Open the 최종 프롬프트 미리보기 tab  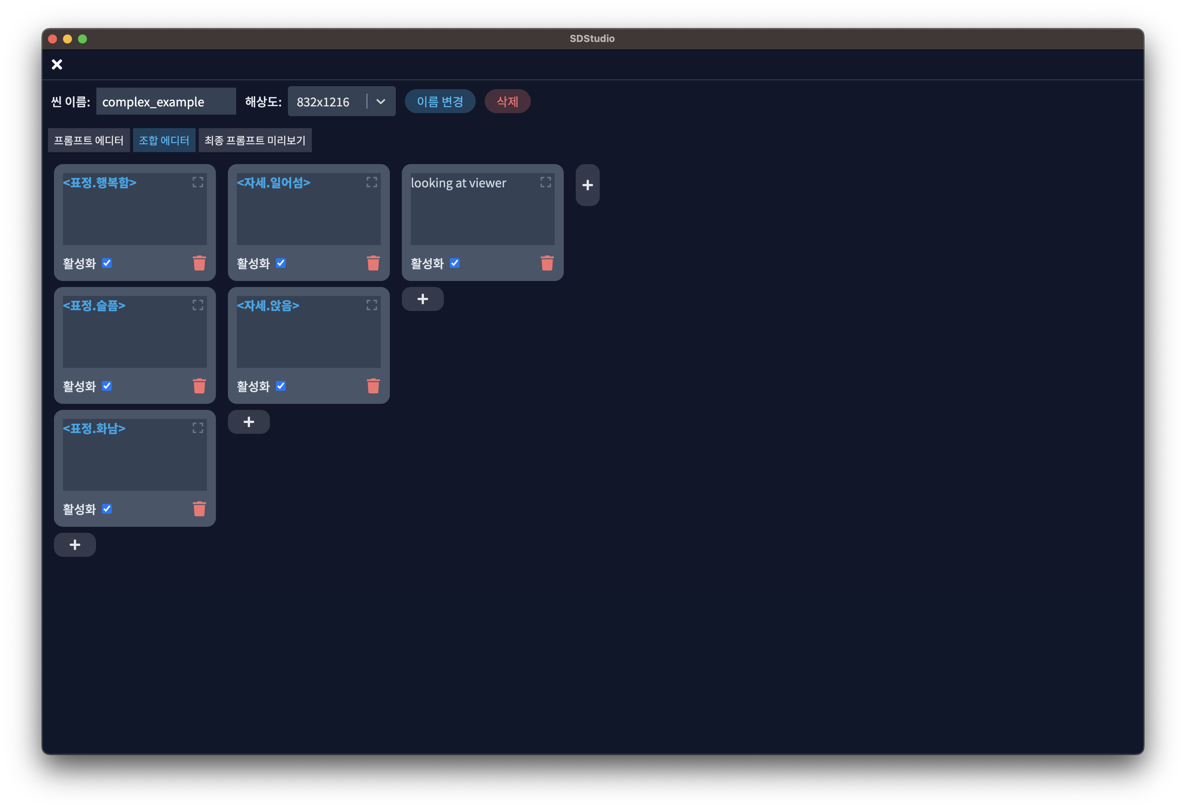pos(255,140)
